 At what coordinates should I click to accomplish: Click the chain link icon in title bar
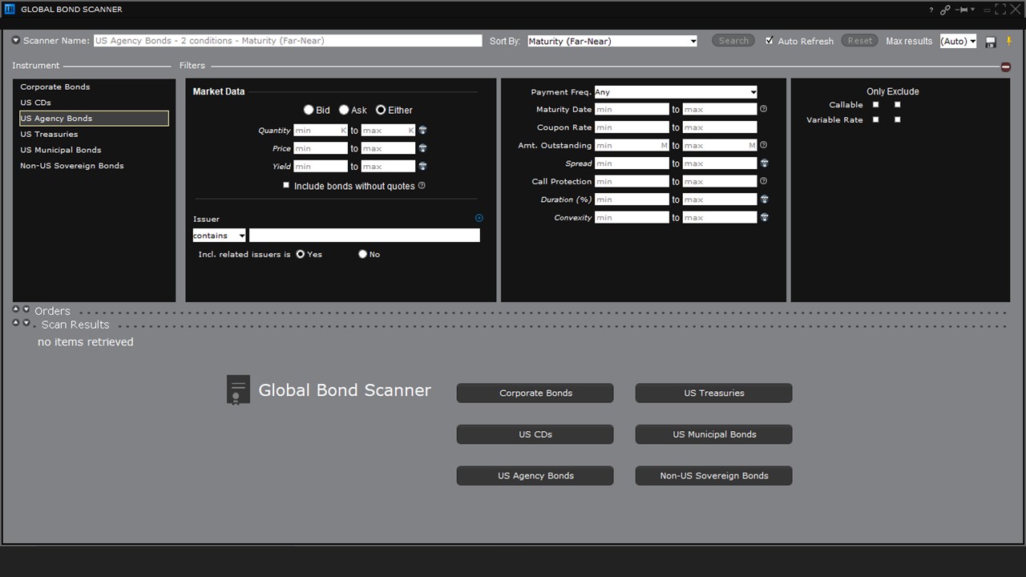tap(946, 10)
